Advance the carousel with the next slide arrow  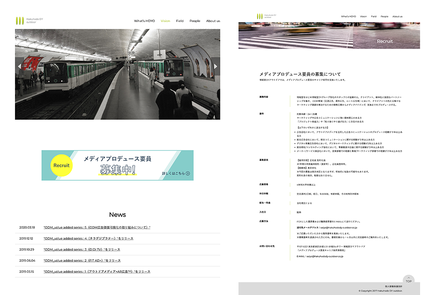coord(216,66)
